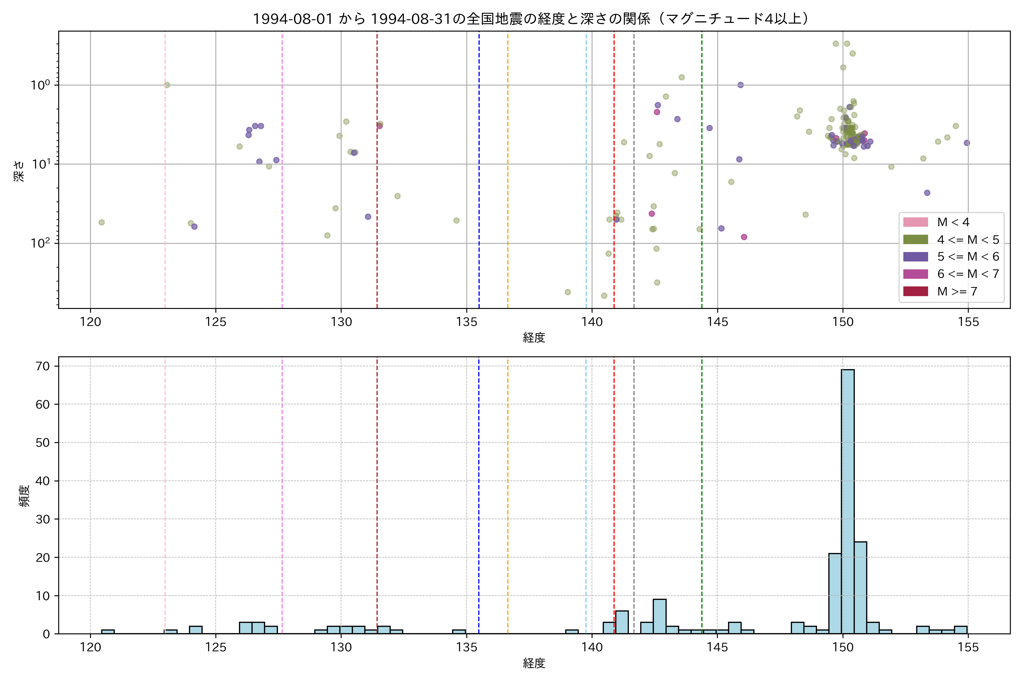Click the magenta '6 <= M < 7' legend swatch
Screen dimensions: 1023x682
[x=915, y=274]
